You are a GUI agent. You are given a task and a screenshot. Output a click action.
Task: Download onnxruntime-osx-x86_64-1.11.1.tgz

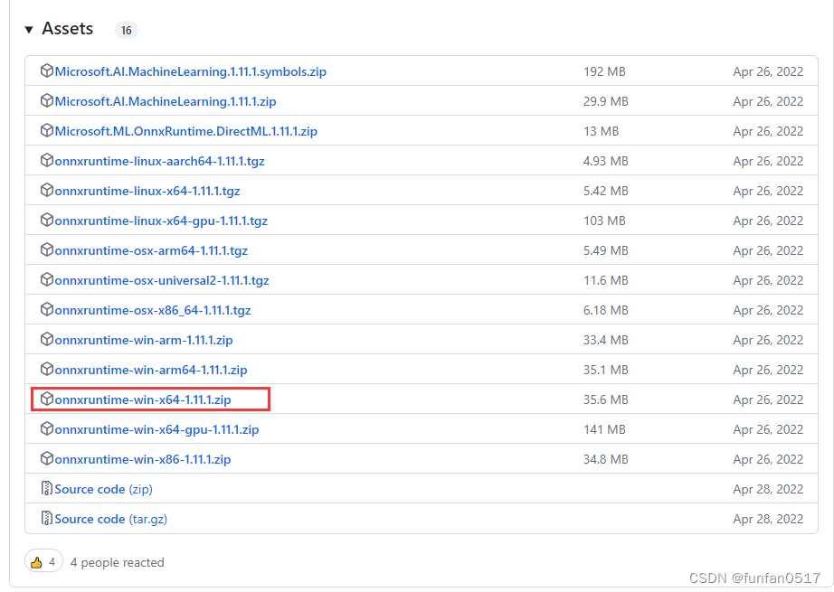(153, 310)
